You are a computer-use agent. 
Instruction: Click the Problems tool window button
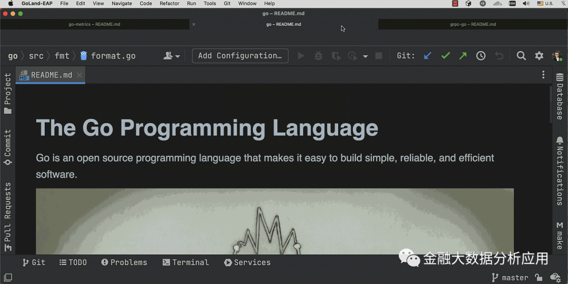tap(124, 262)
